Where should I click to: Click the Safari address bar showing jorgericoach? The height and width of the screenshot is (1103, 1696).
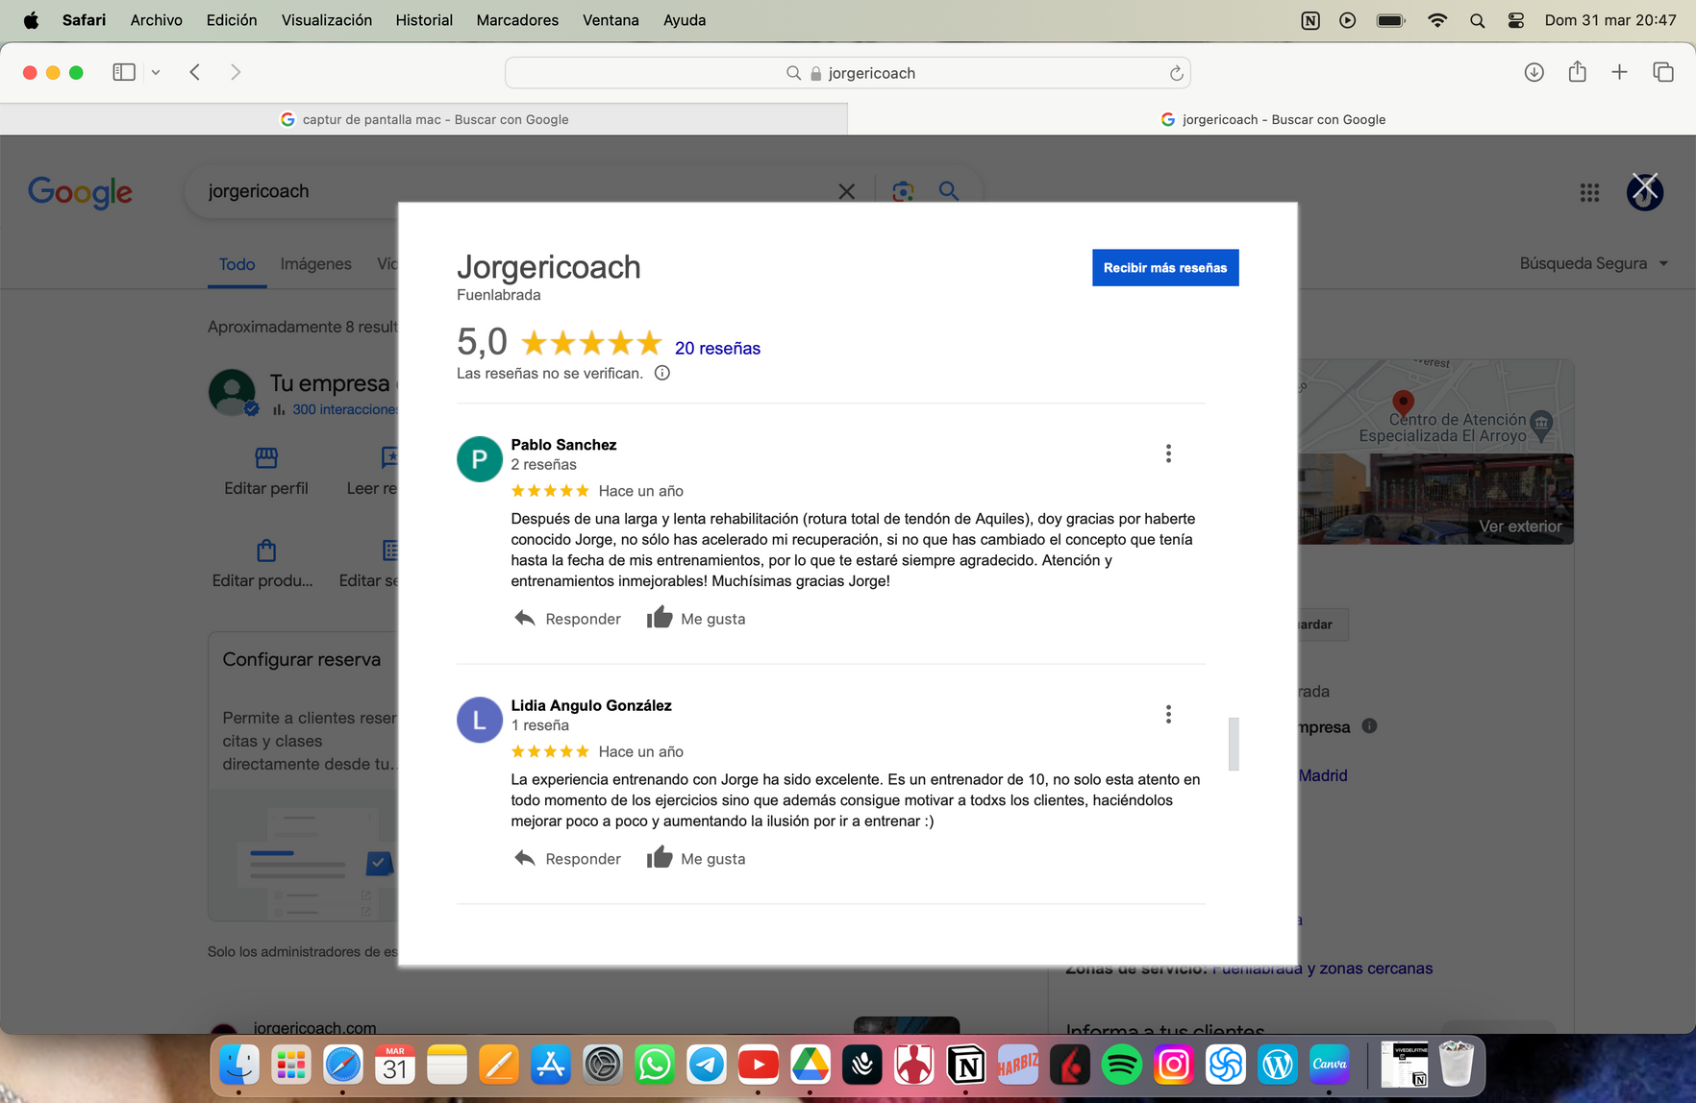[x=847, y=73]
